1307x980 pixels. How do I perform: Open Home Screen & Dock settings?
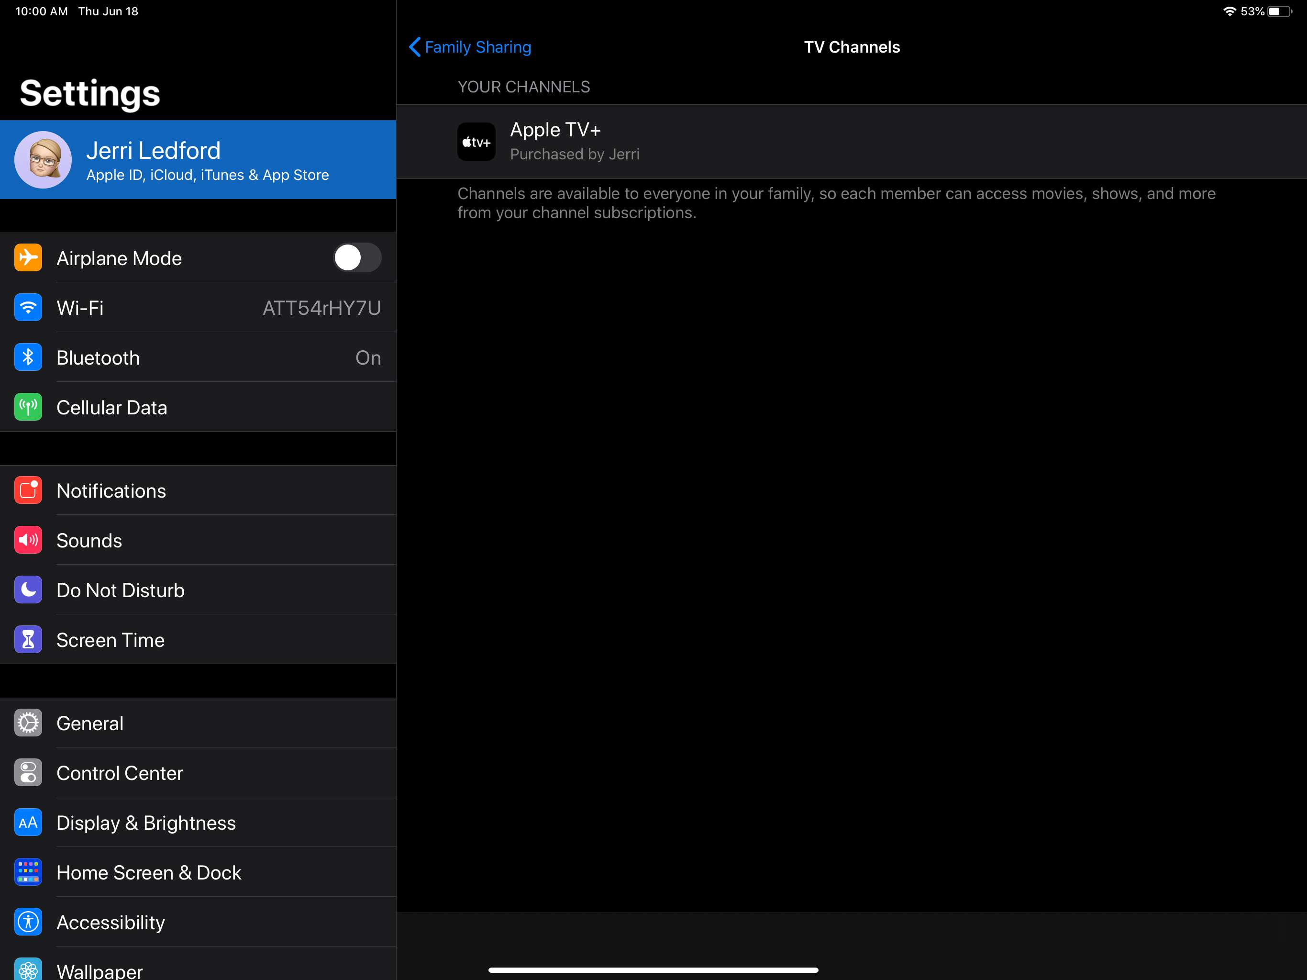tap(198, 872)
